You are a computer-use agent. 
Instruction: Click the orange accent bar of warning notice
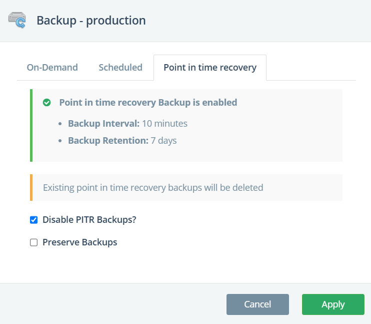(31, 187)
